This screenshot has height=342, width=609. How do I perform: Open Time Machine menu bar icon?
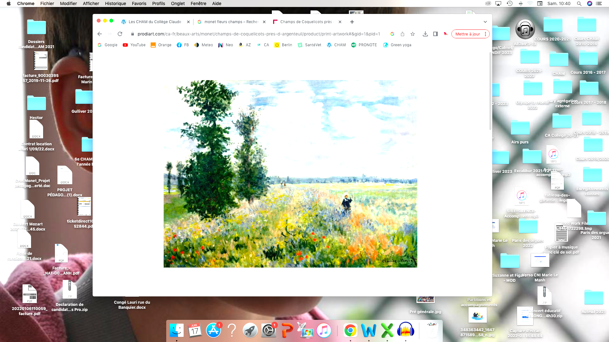coord(510,3)
